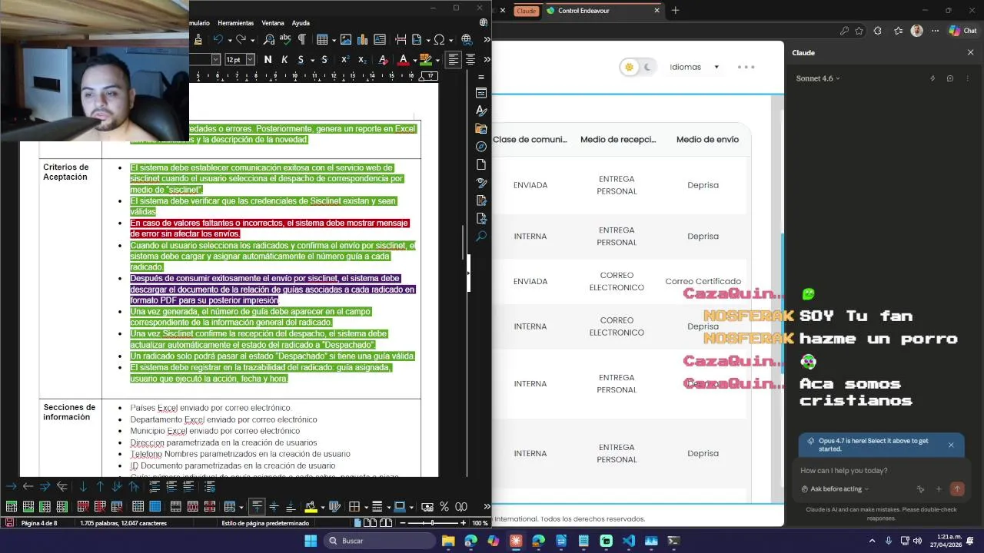Click Página 4 de 8 status field
The image size is (984, 553).
[x=39, y=523]
